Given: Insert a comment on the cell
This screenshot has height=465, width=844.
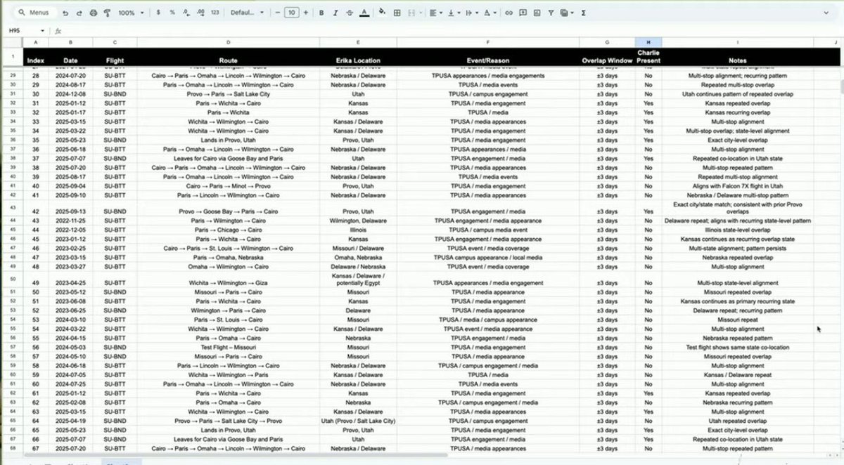Looking at the screenshot, I should (x=522, y=13).
